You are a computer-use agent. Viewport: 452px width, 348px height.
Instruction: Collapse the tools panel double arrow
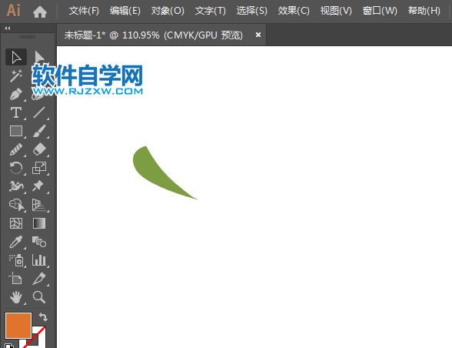8,28
